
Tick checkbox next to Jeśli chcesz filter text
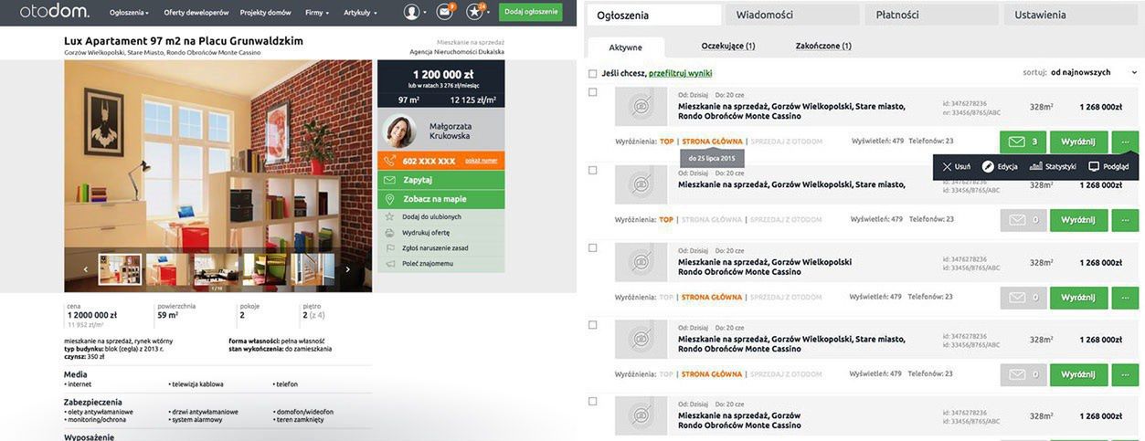[593, 73]
